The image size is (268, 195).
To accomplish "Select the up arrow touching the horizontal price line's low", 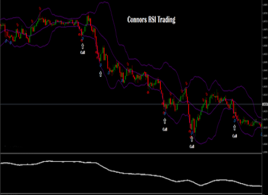I will pyautogui.click(x=165, y=121).
